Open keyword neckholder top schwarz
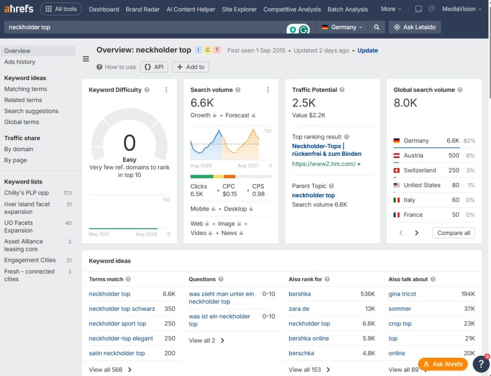Screen dimensions: 491x376 point(122,309)
